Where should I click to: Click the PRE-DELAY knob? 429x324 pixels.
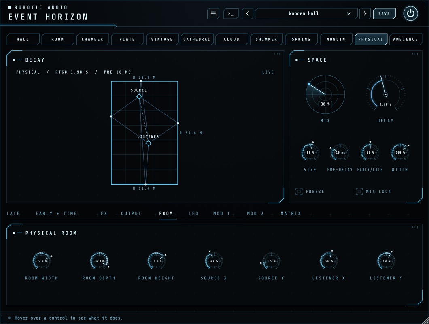coord(340,153)
